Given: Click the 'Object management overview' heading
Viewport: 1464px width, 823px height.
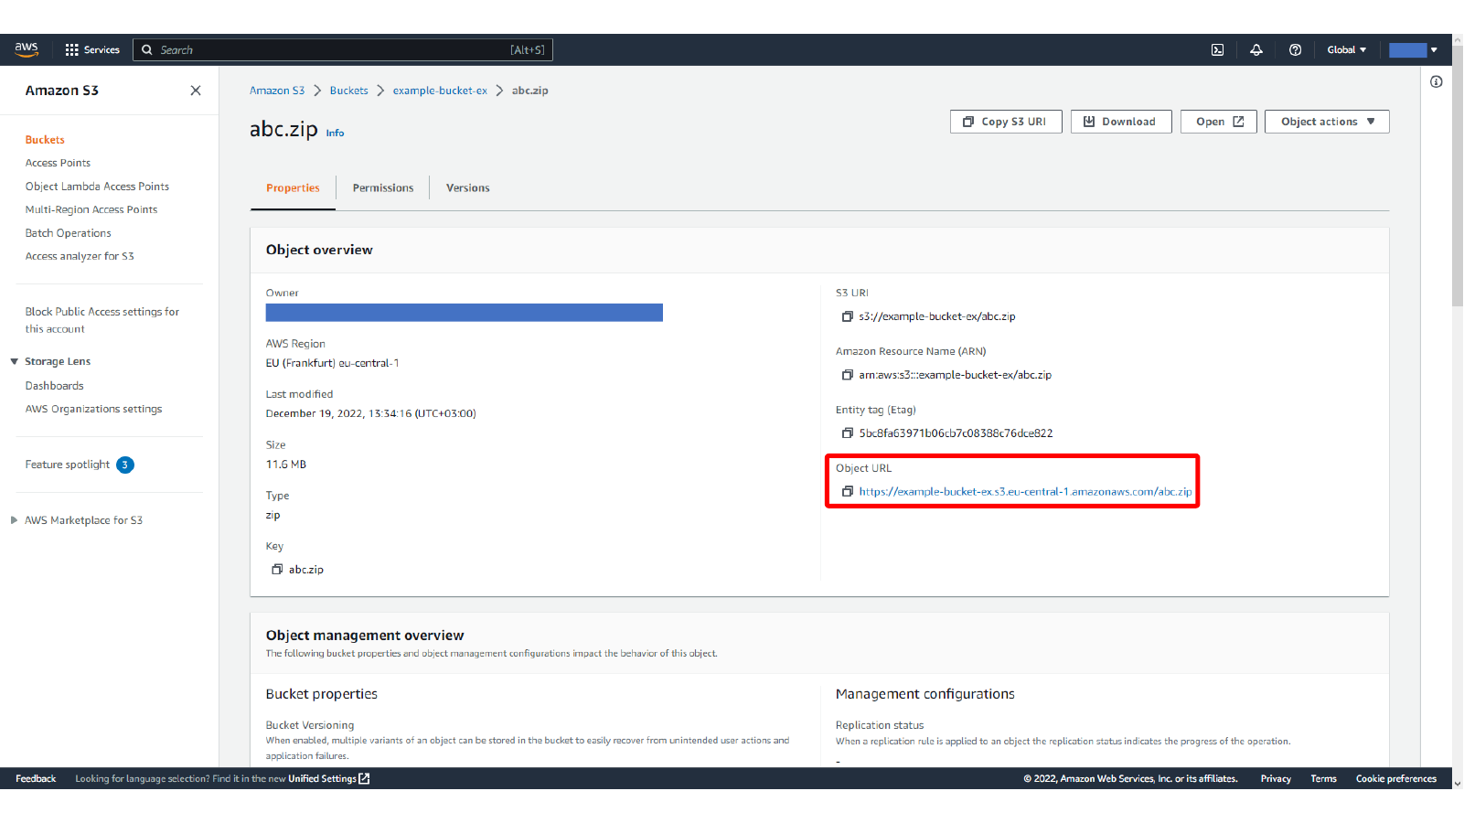Looking at the screenshot, I should pyautogui.click(x=365, y=636).
